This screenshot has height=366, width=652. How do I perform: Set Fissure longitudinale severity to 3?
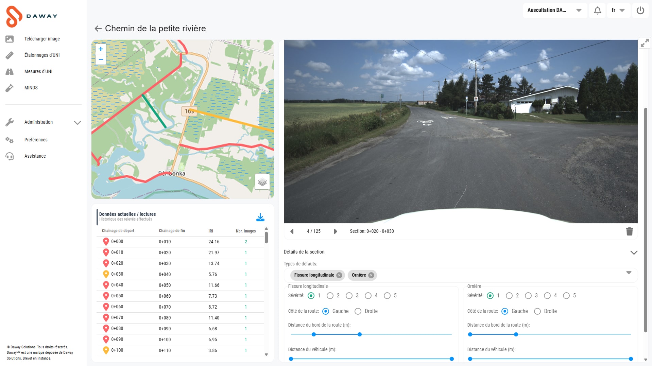[349, 296]
